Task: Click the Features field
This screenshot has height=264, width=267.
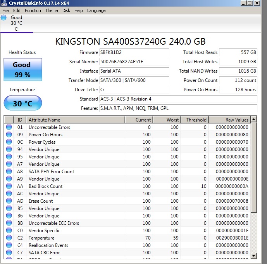Action: click(x=179, y=108)
